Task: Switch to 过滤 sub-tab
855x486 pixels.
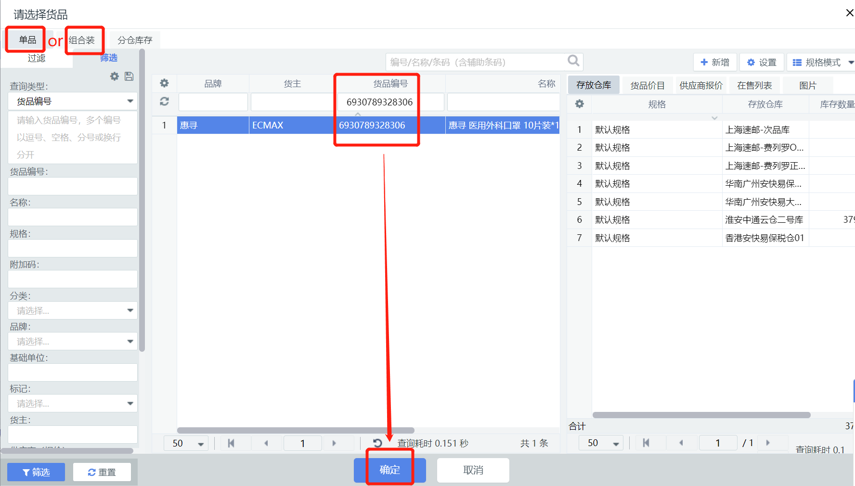Action: tap(37, 58)
